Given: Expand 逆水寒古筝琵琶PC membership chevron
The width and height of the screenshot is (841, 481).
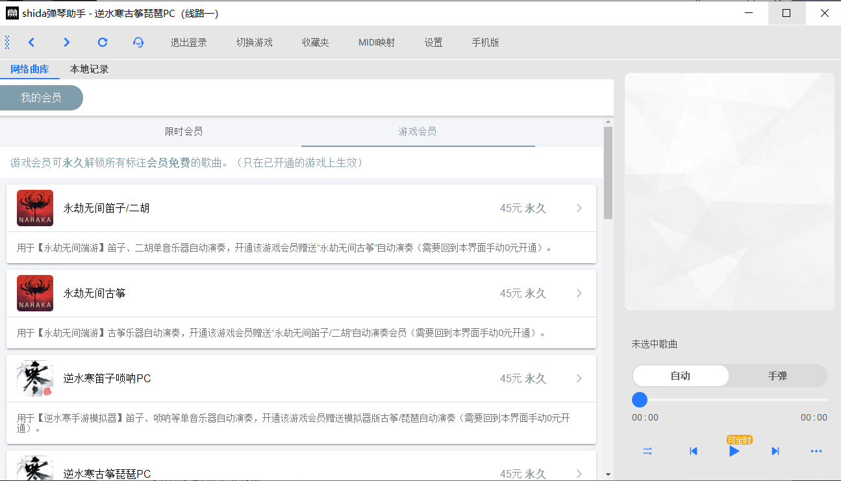Looking at the screenshot, I should [579, 474].
